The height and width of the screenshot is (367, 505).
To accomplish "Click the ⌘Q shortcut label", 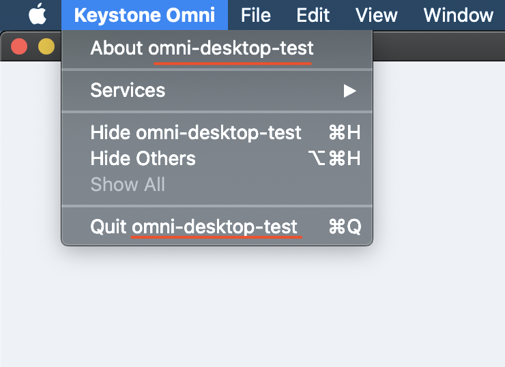I will (x=344, y=226).
